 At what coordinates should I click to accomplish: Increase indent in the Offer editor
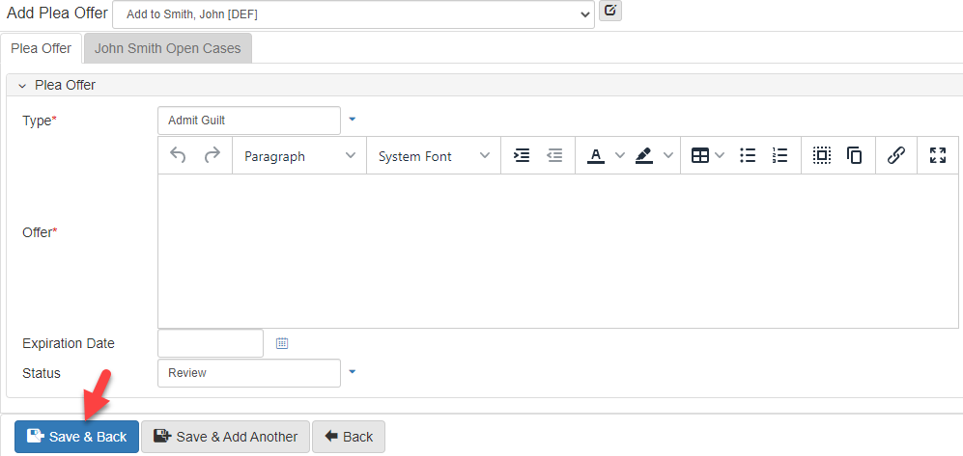[x=522, y=155]
